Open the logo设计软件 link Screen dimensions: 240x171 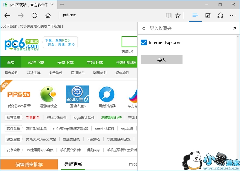[84, 117]
